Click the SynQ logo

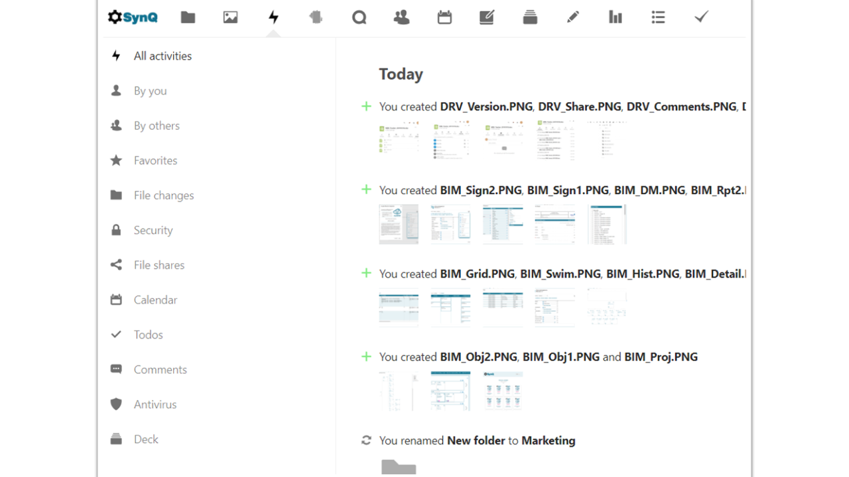pyautogui.click(x=133, y=17)
